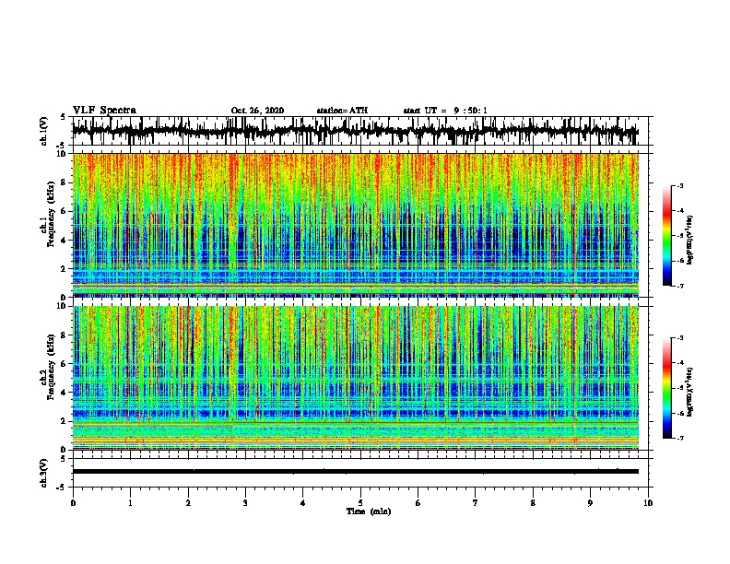Click the ch.1 voltage waveform trace panel
Image resolution: width=730 pixels, height=564 pixels.
pyautogui.click(x=359, y=131)
